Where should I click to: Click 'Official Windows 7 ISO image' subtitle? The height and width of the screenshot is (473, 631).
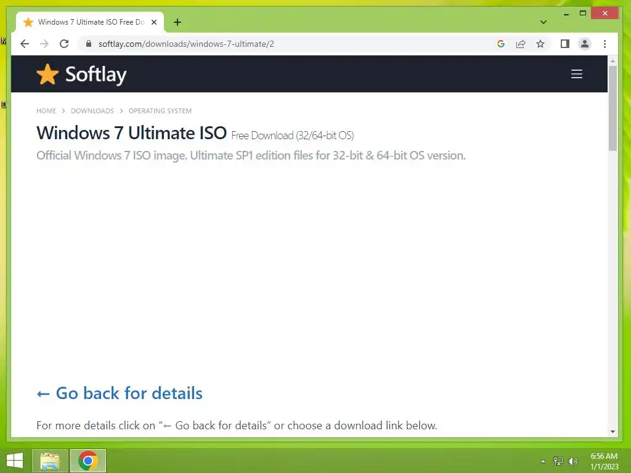click(251, 155)
